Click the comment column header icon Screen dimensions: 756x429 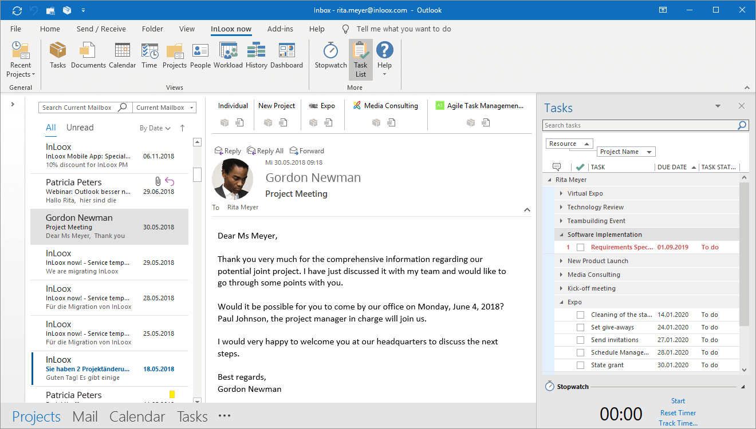(x=556, y=167)
